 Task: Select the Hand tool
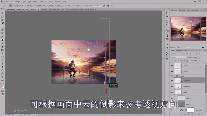click(2, 74)
